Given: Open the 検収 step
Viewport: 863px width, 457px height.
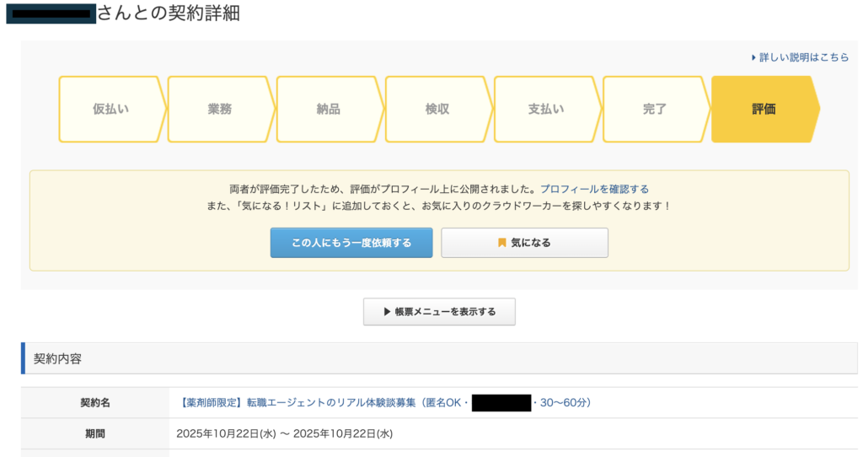Looking at the screenshot, I should pos(437,110).
